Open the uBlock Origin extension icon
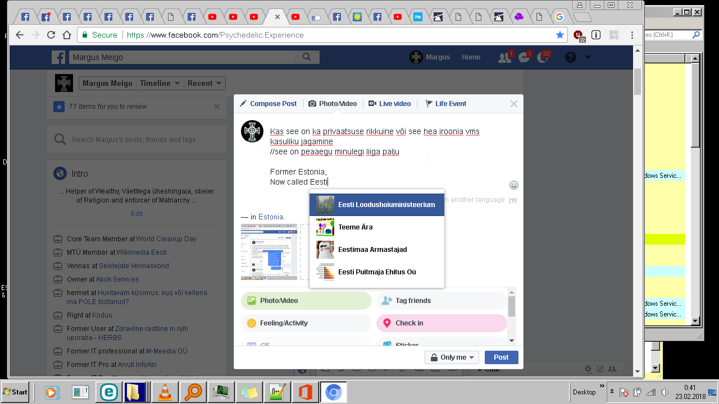This screenshot has height=404, width=719. 579,35
